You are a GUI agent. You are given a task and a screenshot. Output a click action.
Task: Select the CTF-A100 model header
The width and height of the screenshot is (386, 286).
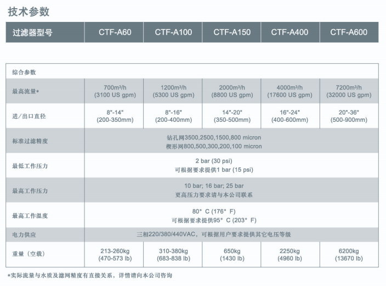tap(173, 32)
